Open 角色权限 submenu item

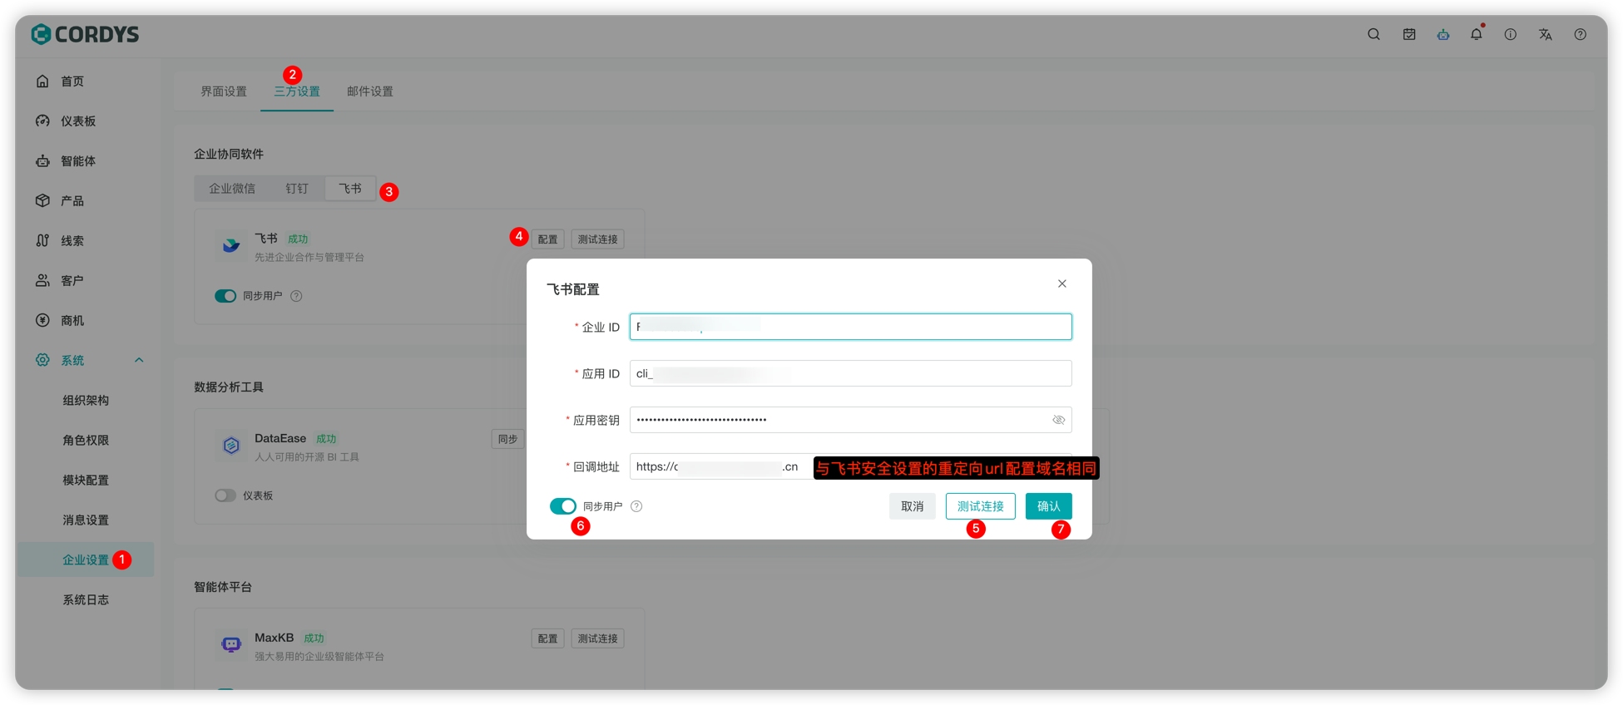pyautogui.click(x=86, y=440)
